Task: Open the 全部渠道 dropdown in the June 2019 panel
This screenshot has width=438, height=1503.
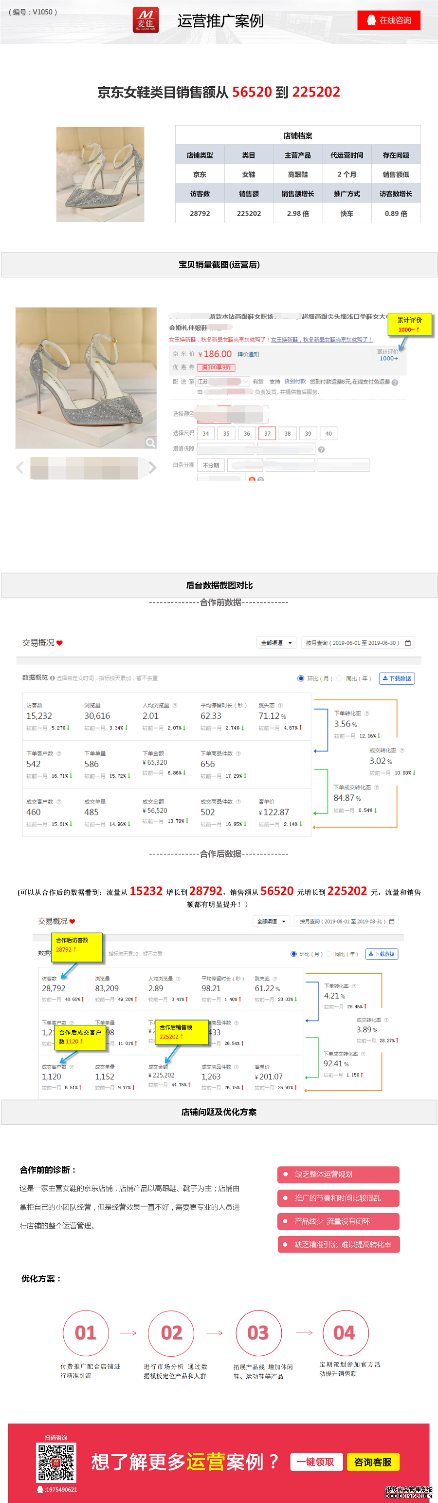Action: point(276,643)
